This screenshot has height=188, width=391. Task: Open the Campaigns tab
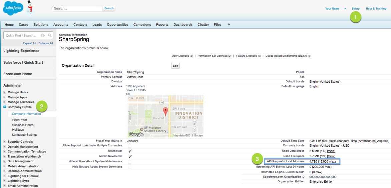pyautogui.click(x=142, y=24)
